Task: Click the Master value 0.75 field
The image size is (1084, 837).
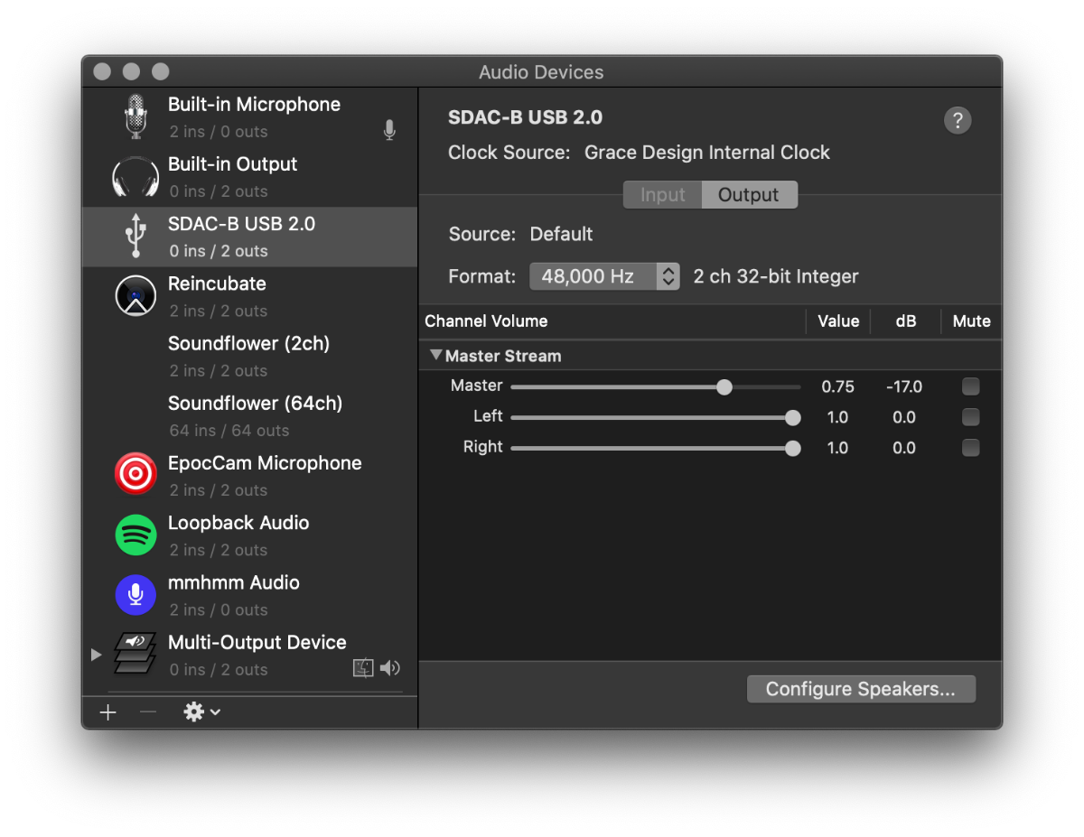Action: coord(837,386)
